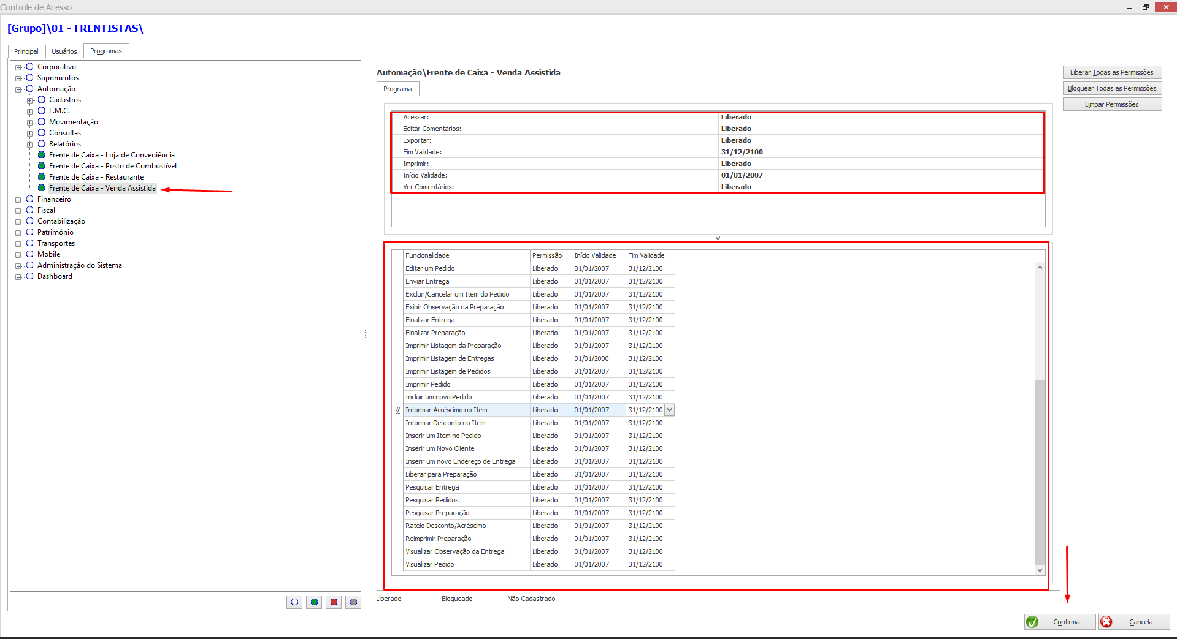Select Administração do Sistema in the tree

point(80,265)
